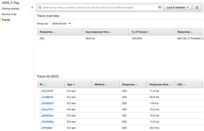Collapse the sidebar with the left arrow

(32, 7)
